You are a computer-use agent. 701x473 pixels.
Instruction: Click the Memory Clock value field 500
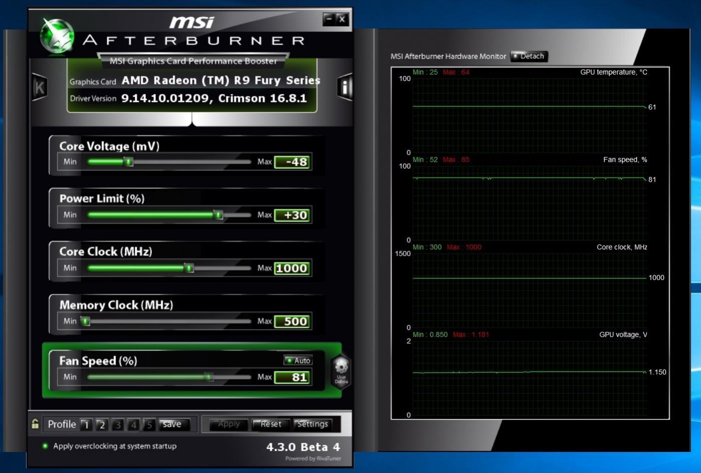coord(292,321)
